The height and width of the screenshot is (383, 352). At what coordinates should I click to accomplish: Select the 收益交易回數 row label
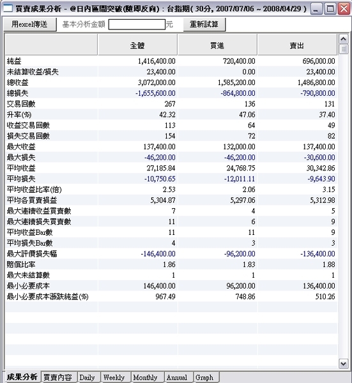coord(28,125)
